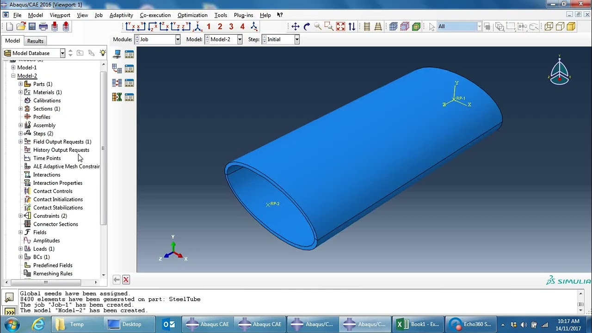Open the Job Manager icon
The width and height of the screenshot is (592, 333).
tap(129, 54)
